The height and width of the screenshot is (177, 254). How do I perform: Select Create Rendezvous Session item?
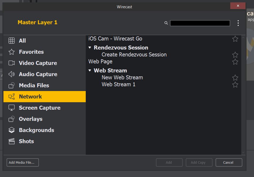pos(134,55)
